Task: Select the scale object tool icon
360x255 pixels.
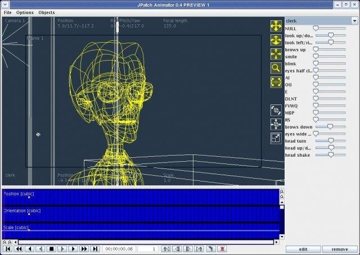Action: 276,138
